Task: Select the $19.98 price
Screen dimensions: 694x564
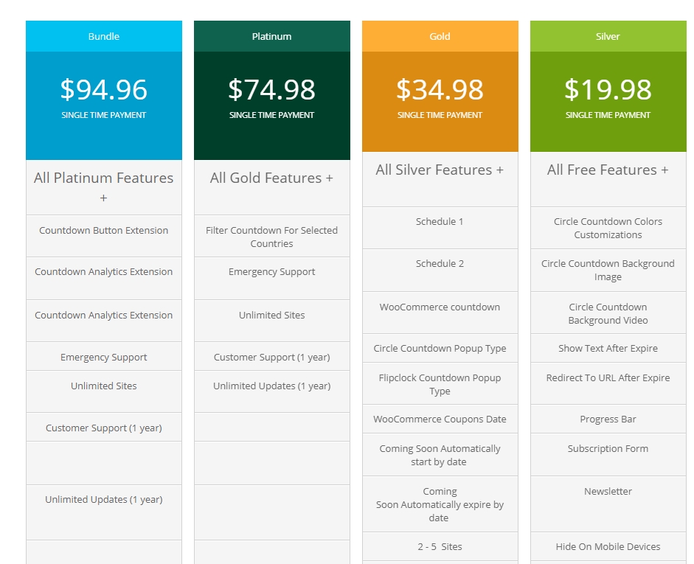Action: click(x=608, y=89)
